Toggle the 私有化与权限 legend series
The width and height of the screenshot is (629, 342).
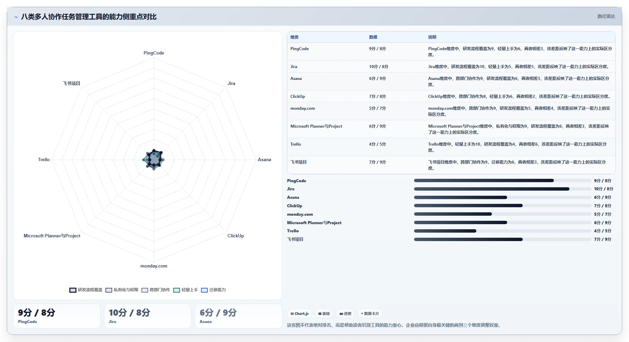[x=122, y=290]
